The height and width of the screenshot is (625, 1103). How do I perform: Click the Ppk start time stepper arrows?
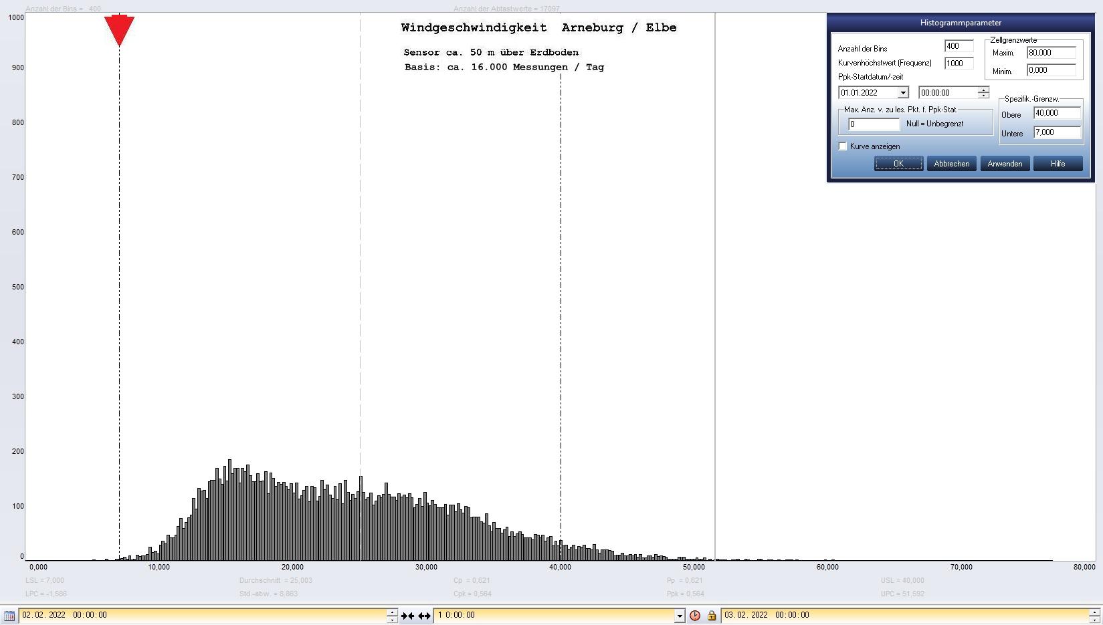(983, 93)
